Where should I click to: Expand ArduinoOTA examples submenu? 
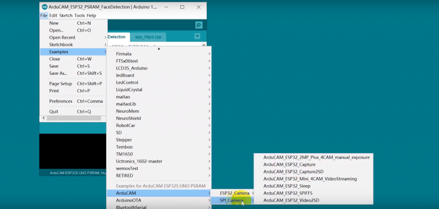pos(159,200)
